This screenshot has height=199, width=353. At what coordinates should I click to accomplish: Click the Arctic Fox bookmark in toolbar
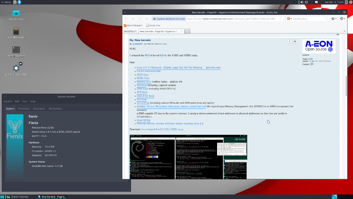[153, 26]
